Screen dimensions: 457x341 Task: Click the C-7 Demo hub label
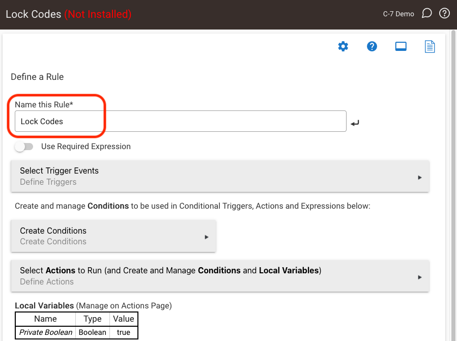398,14
